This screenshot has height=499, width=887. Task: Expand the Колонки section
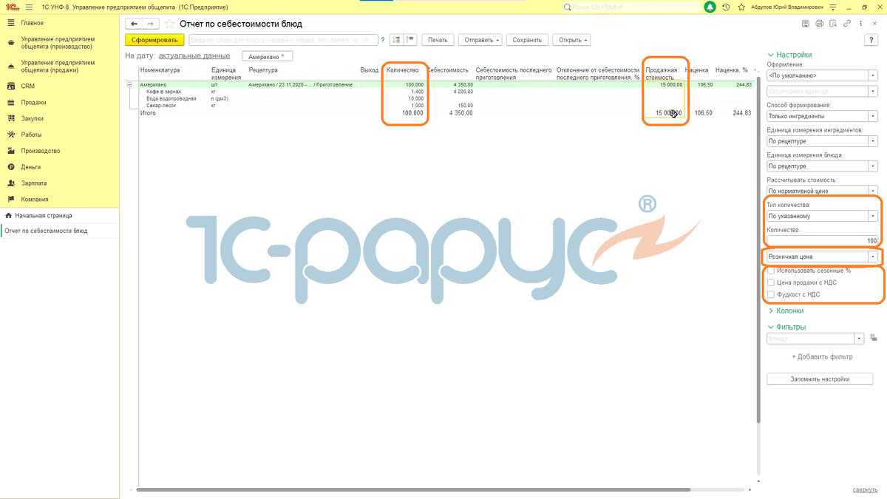[786, 310]
